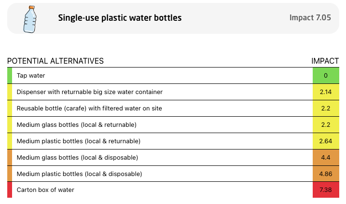This screenshot has height=204, width=346.
Task: Click the plastic water bottle icon
Action: [x=30, y=19]
